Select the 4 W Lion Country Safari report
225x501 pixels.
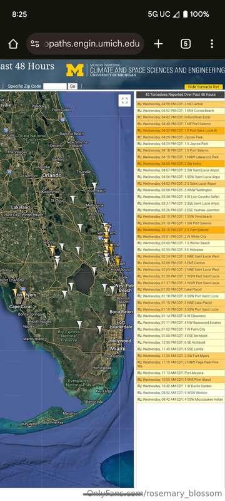(x=181, y=197)
